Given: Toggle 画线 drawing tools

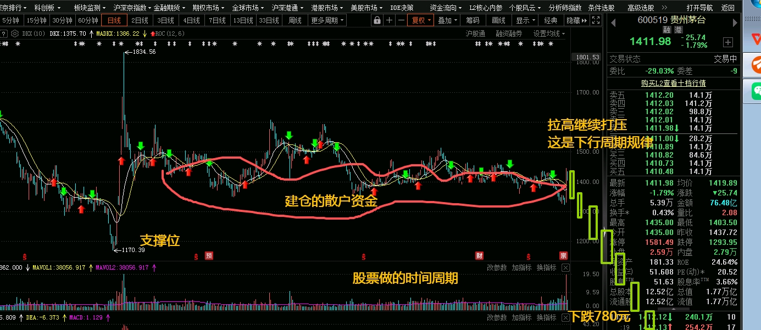Looking at the screenshot, I should click(499, 20).
